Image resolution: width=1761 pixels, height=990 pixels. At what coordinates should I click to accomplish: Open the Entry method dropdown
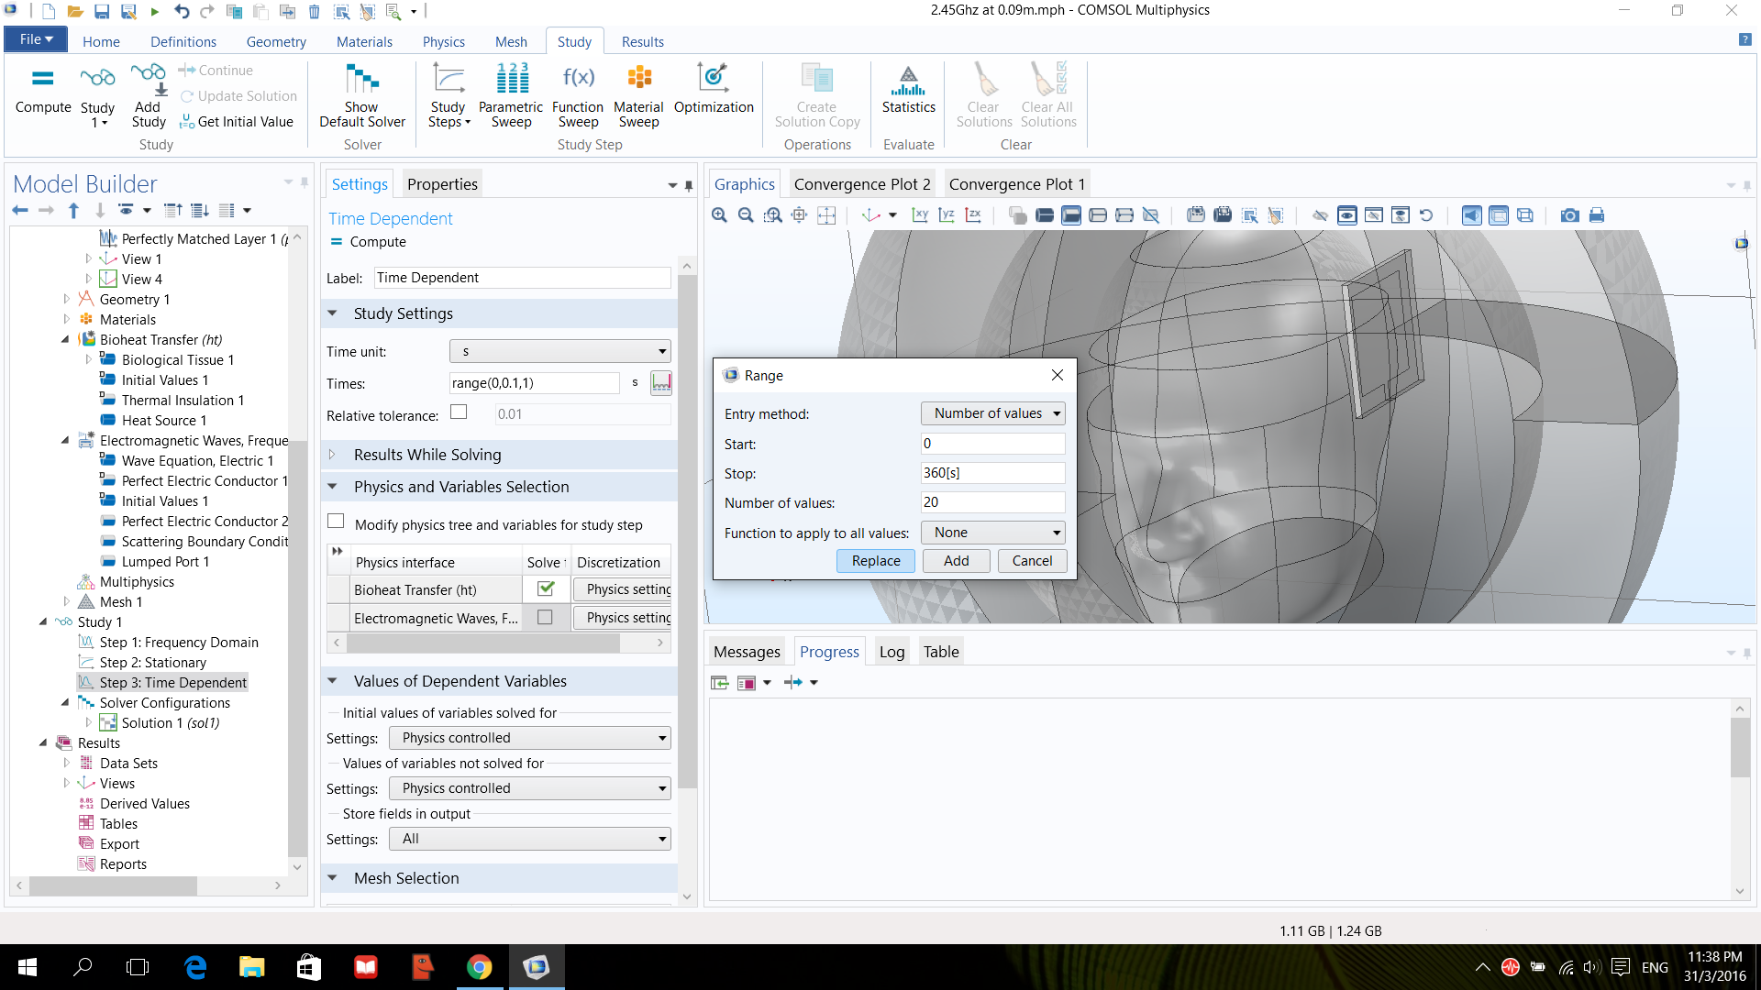pyautogui.click(x=992, y=413)
